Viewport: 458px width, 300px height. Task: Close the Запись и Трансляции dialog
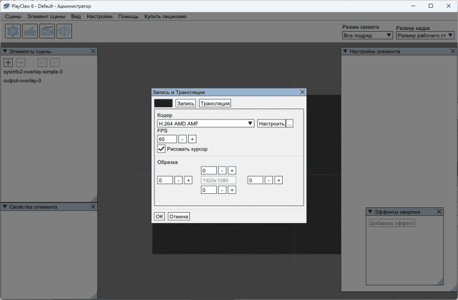click(302, 92)
